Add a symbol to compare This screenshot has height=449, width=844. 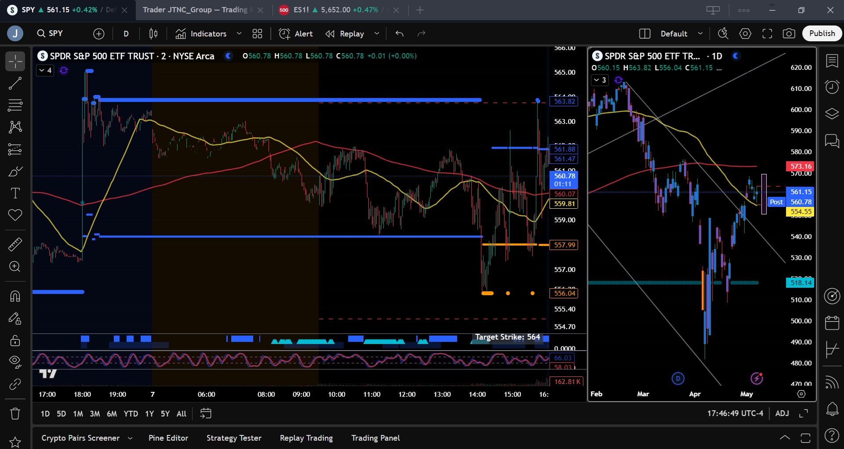99,33
